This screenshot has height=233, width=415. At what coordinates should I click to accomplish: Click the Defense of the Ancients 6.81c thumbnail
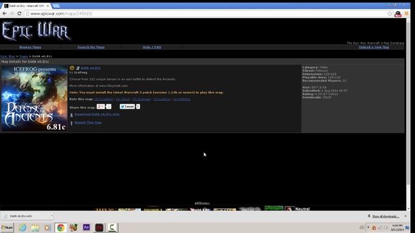pos(34,98)
